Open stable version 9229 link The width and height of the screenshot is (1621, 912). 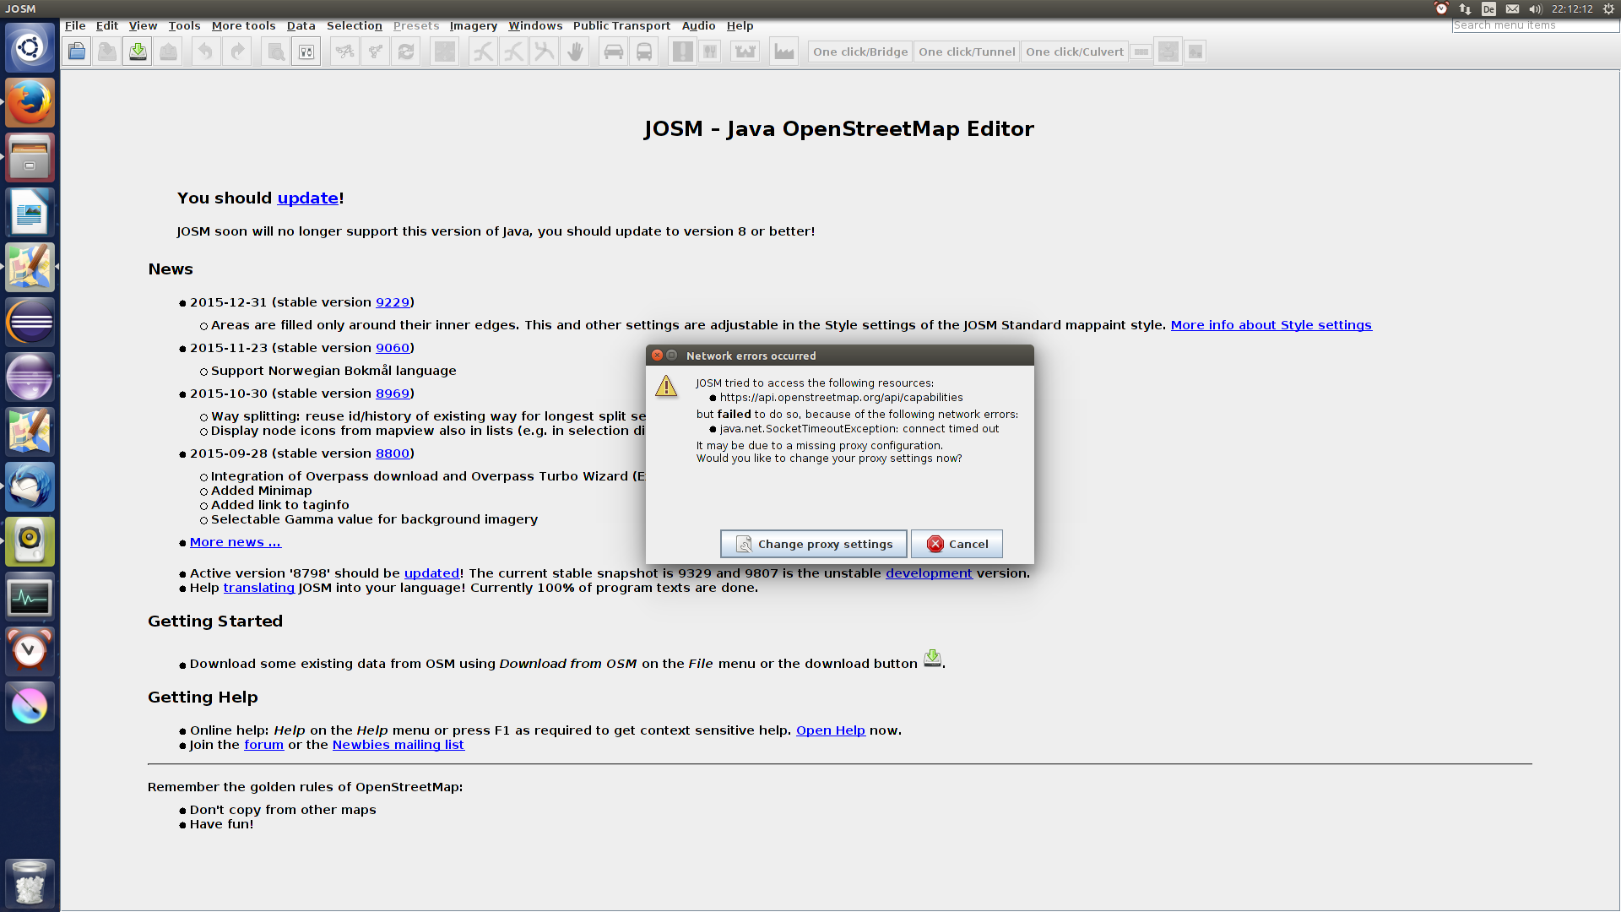pyautogui.click(x=393, y=302)
